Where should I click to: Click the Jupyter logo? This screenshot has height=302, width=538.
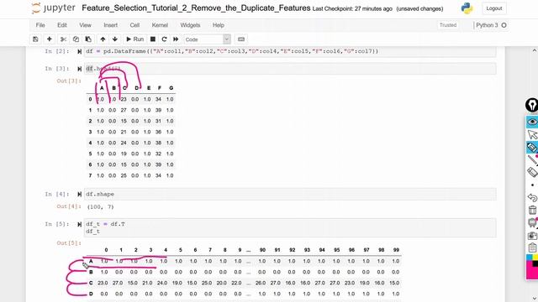point(53,8)
